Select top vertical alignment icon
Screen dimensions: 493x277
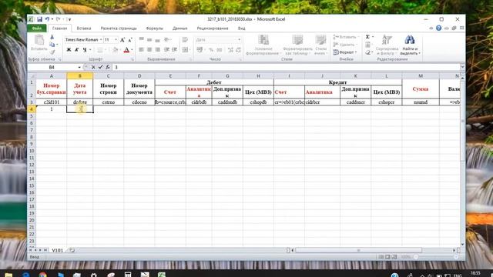(x=142, y=39)
